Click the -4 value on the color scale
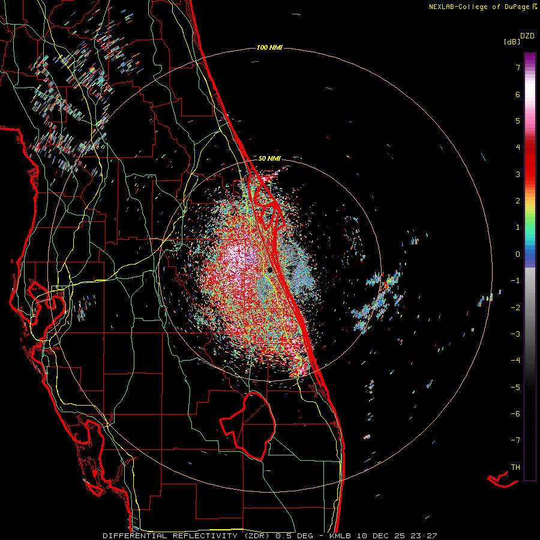 click(515, 361)
